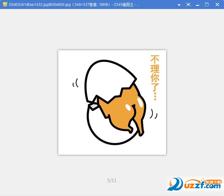Click the 5/11 page counter
Screen dimensions: 224x196
(112, 180)
